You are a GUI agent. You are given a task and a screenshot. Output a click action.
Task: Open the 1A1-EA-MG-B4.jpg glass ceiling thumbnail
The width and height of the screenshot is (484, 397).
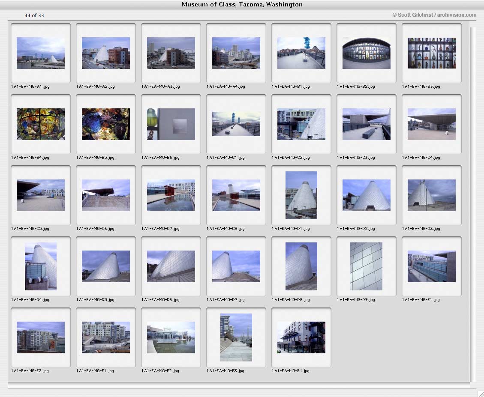41,124
